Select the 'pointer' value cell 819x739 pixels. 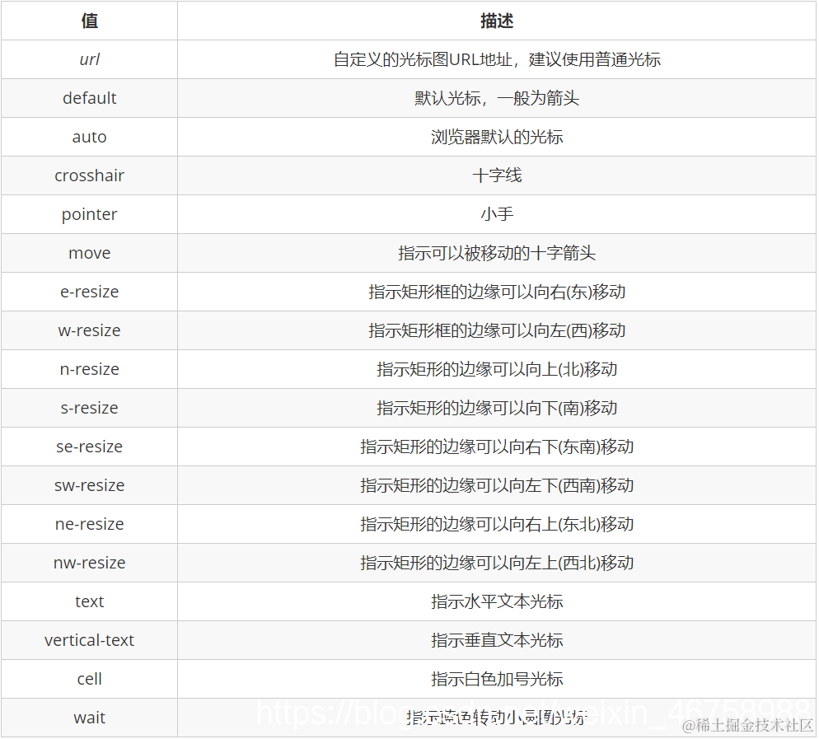(x=89, y=214)
